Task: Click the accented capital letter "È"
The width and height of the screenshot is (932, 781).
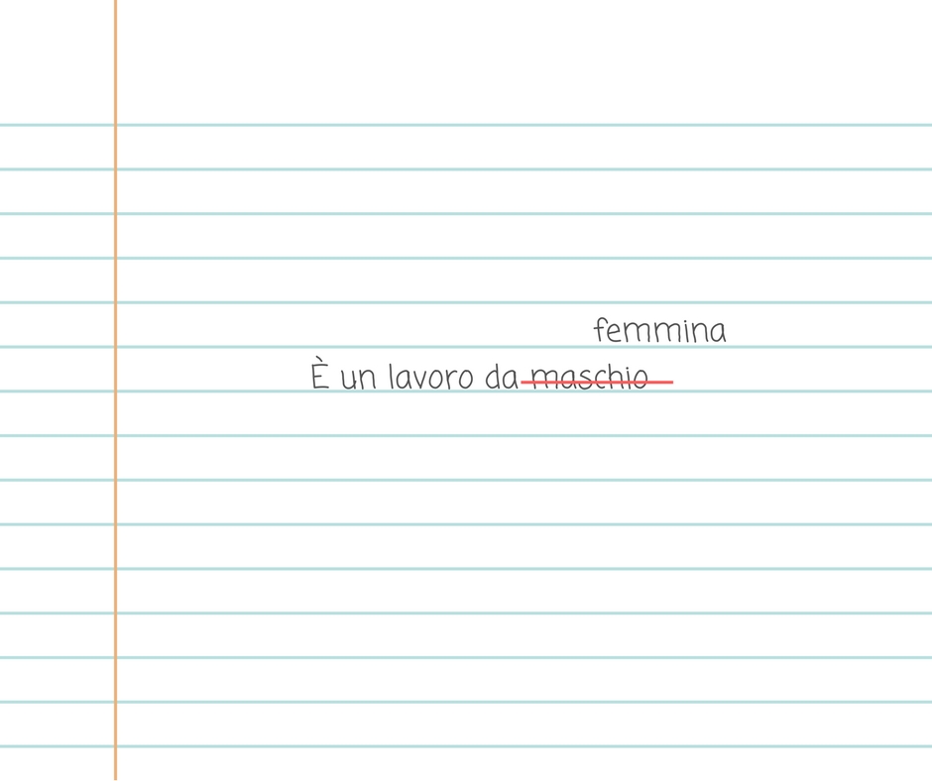Action: [x=320, y=374]
